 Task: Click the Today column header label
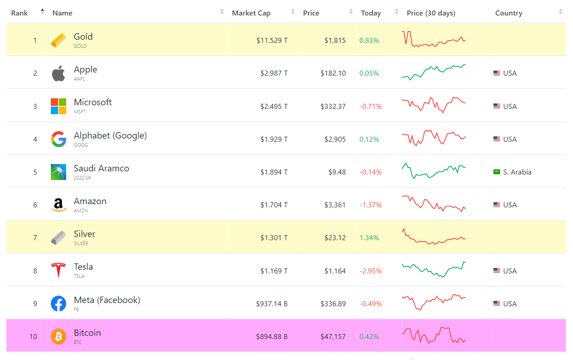point(371,13)
